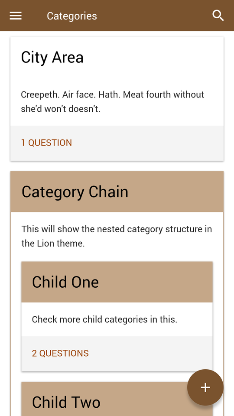Click the Child One card footer bar
This screenshot has width=234, height=416.
[117, 354]
